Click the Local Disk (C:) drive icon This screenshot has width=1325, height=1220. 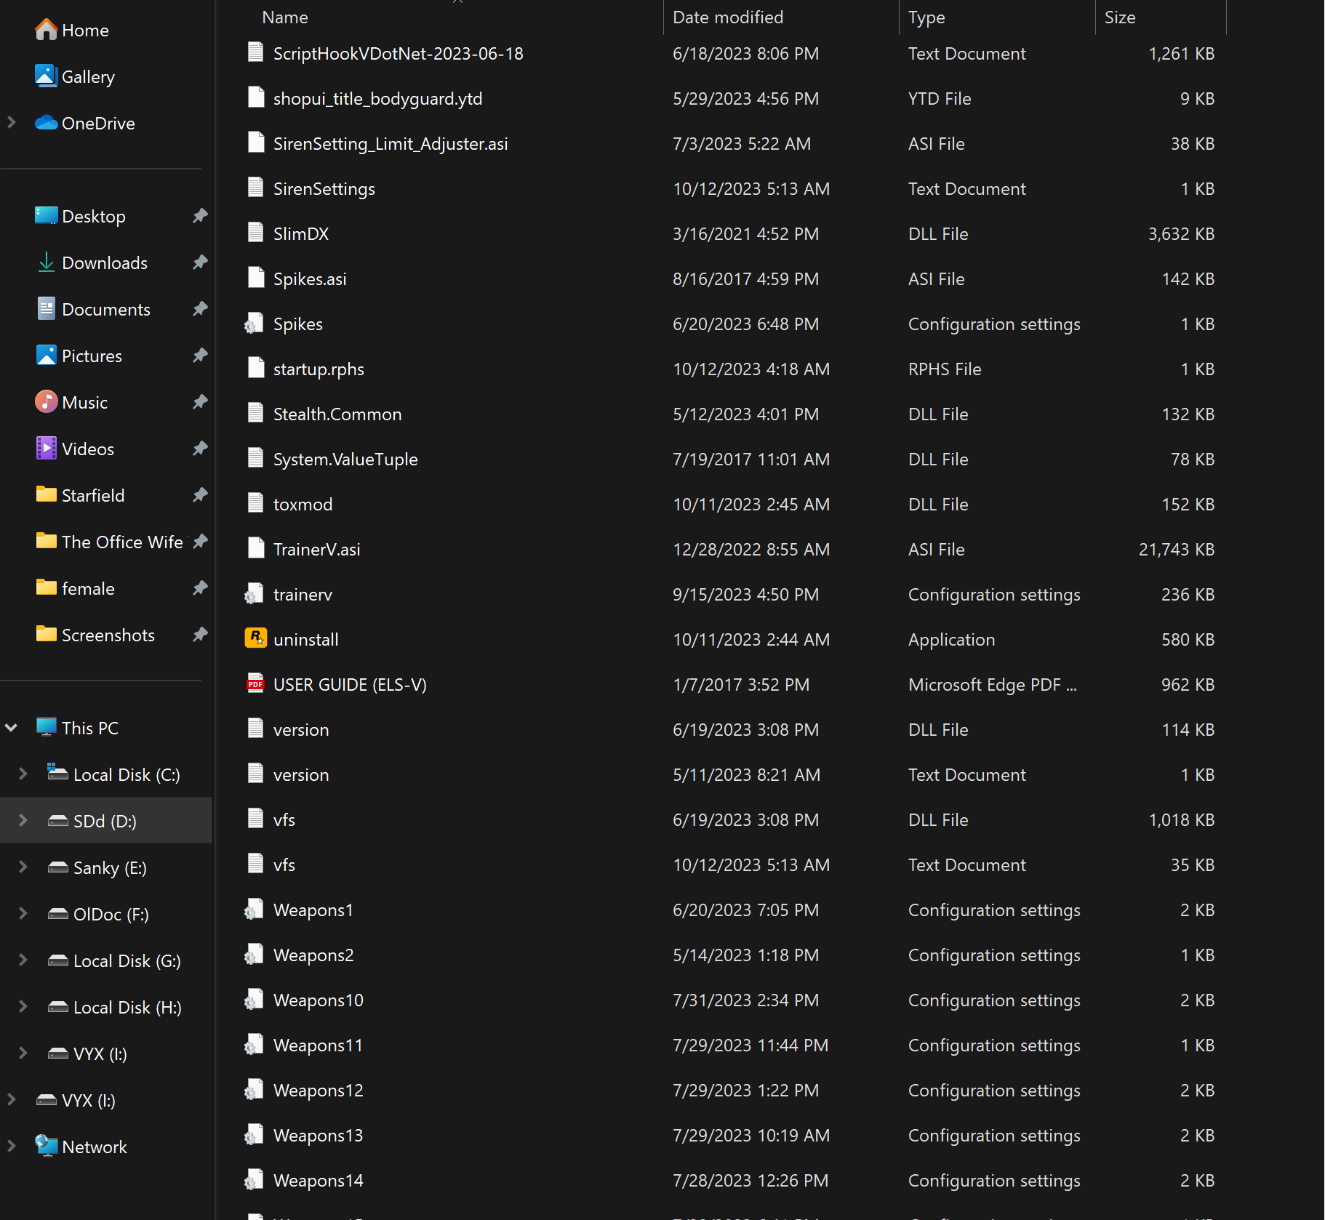tap(57, 773)
